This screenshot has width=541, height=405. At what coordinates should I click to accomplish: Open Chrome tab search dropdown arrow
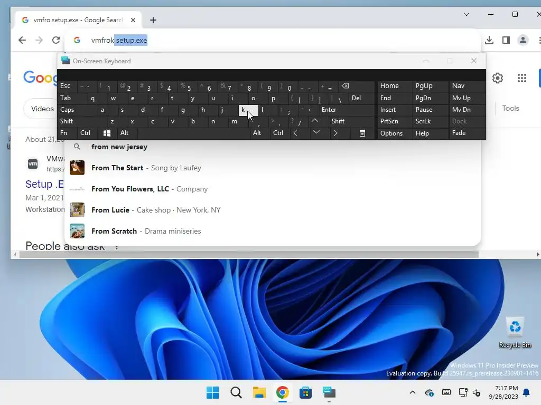466,14
